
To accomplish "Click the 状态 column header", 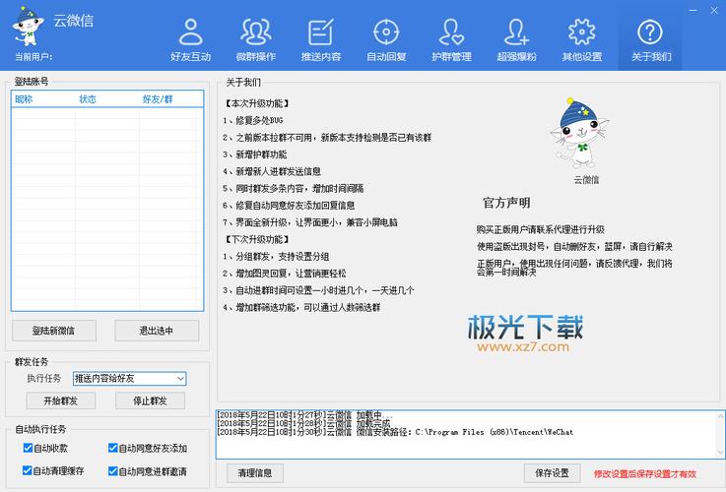I will [88, 99].
